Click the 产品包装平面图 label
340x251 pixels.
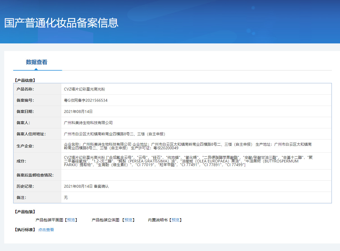(x=49, y=220)
